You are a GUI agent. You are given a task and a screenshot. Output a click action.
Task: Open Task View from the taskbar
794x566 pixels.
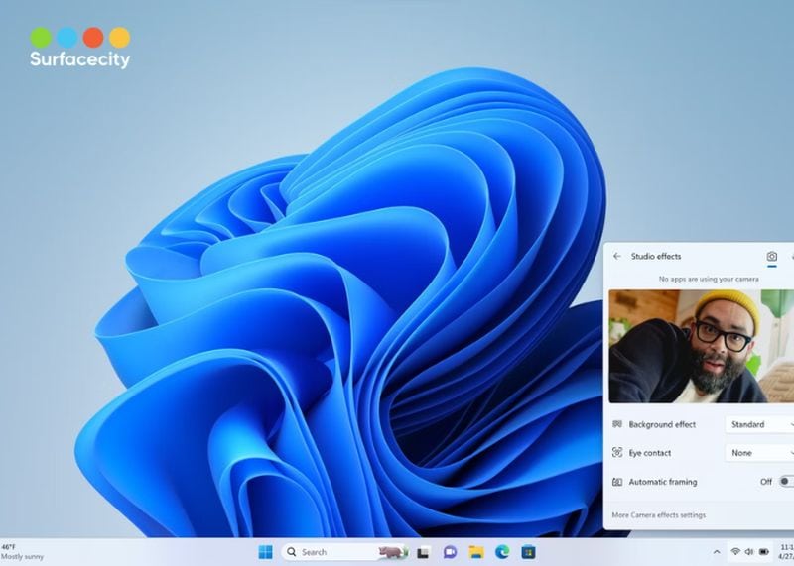pos(423,552)
